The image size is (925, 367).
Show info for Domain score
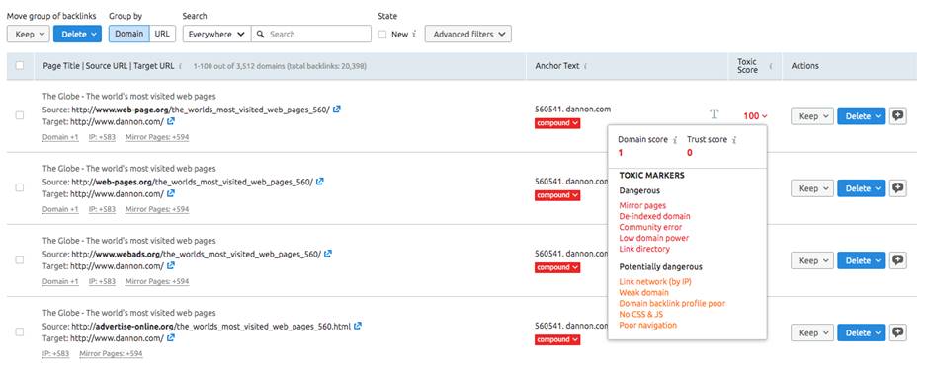[674, 140]
